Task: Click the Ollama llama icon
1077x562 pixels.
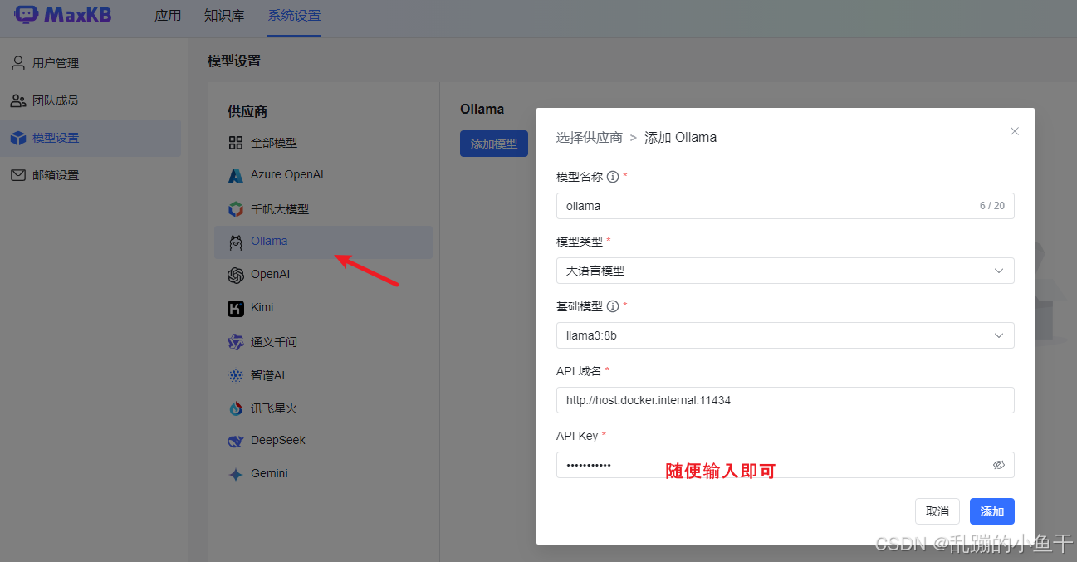Action: pos(236,242)
